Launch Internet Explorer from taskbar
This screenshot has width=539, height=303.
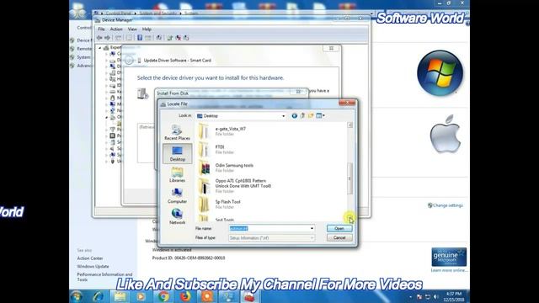click(99, 296)
